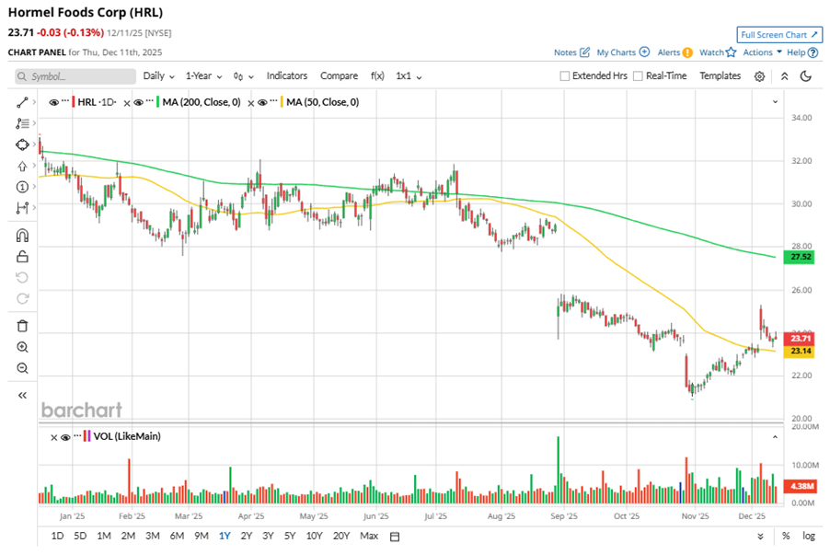Click the redo arrow icon
This screenshot has width=830, height=555.
point(22,299)
